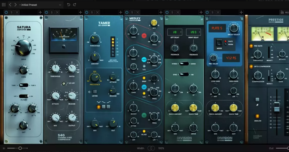Remove the Tamer module with X
289x152 pixels.
(x=97, y=12)
